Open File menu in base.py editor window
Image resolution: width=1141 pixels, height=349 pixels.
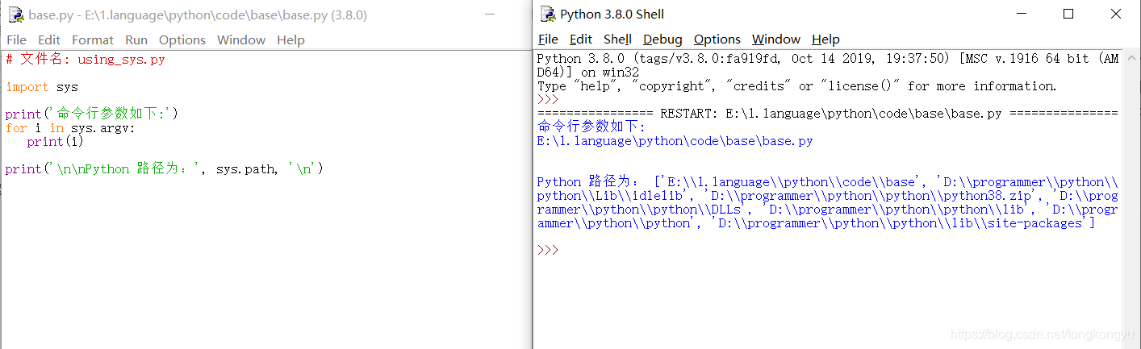coord(16,39)
